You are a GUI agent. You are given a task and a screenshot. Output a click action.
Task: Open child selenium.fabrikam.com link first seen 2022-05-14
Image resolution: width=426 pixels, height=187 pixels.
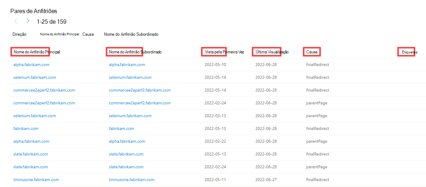[x=130, y=77]
